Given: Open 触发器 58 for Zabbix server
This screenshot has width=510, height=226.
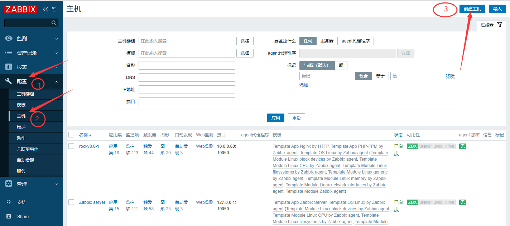Looking at the screenshot, I should 149,206.
